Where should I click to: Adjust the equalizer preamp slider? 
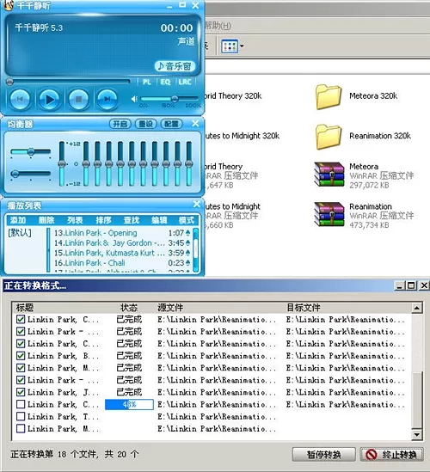pos(62,163)
